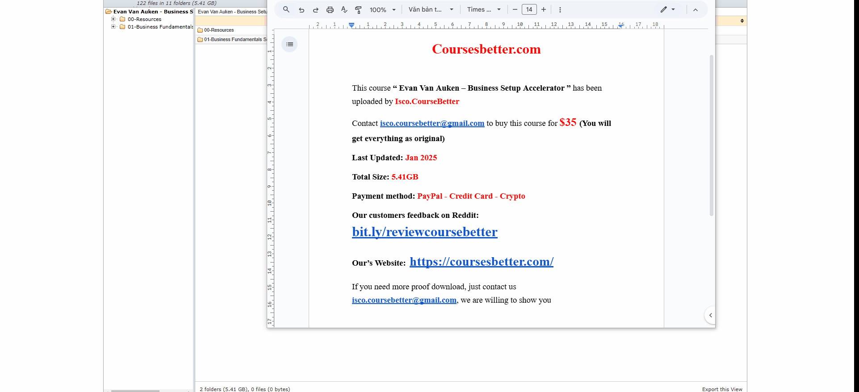Click the '122 files in 11 folders' summary
859x392 pixels.
point(176,3)
